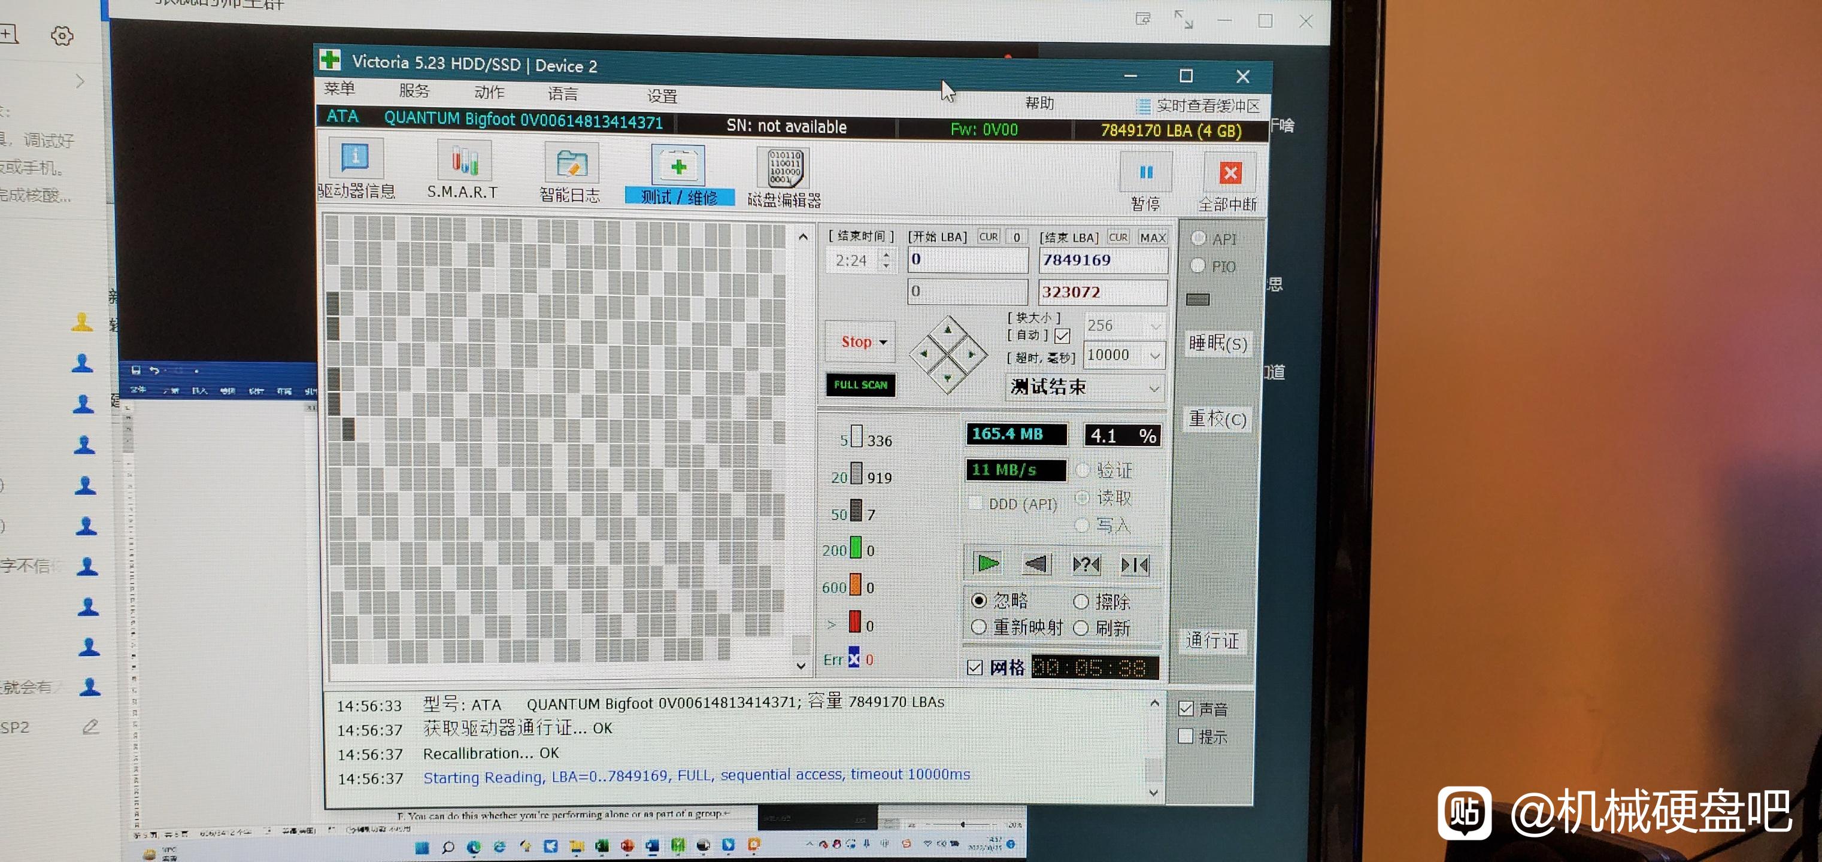Viewport: 1822px width, 862px height.
Task: Click the scan grid scroll-up arrow
Action: (803, 237)
